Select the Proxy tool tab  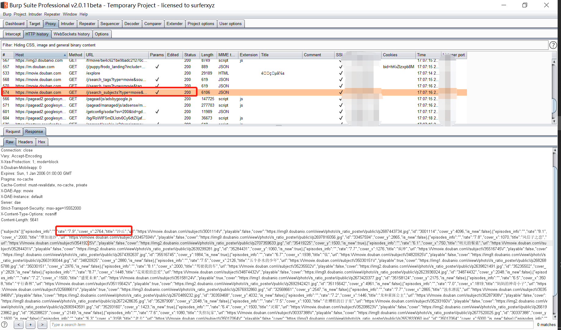(51, 24)
